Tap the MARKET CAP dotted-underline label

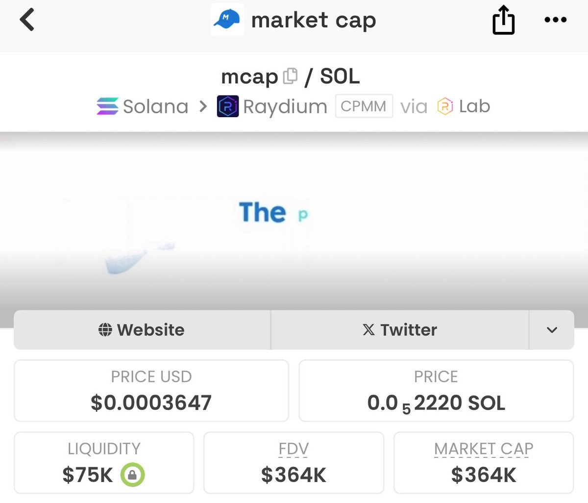click(484, 449)
